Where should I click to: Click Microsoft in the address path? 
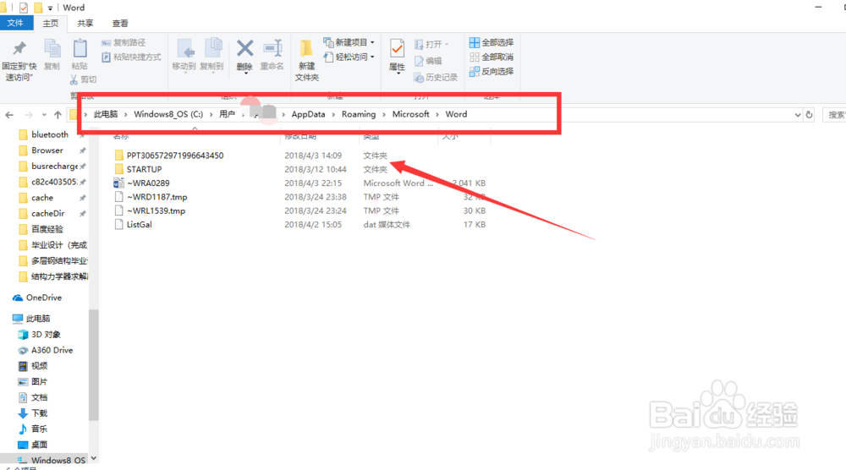click(410, 114)
